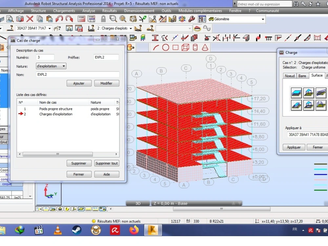The width and height of the screenshot is (328, 246).
Task: Open the load case selector dropdown
Action: coord(130,28)
